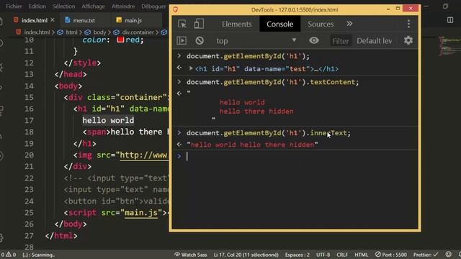Open the menu.txt editor tab
Image resolution: width=461 pixels, height=259 pixels.
[84, 20]
